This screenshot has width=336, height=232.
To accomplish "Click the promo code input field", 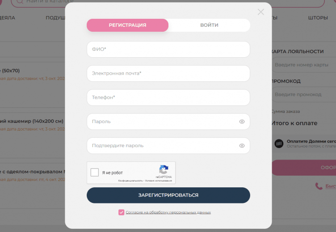I will coord(304,94).
